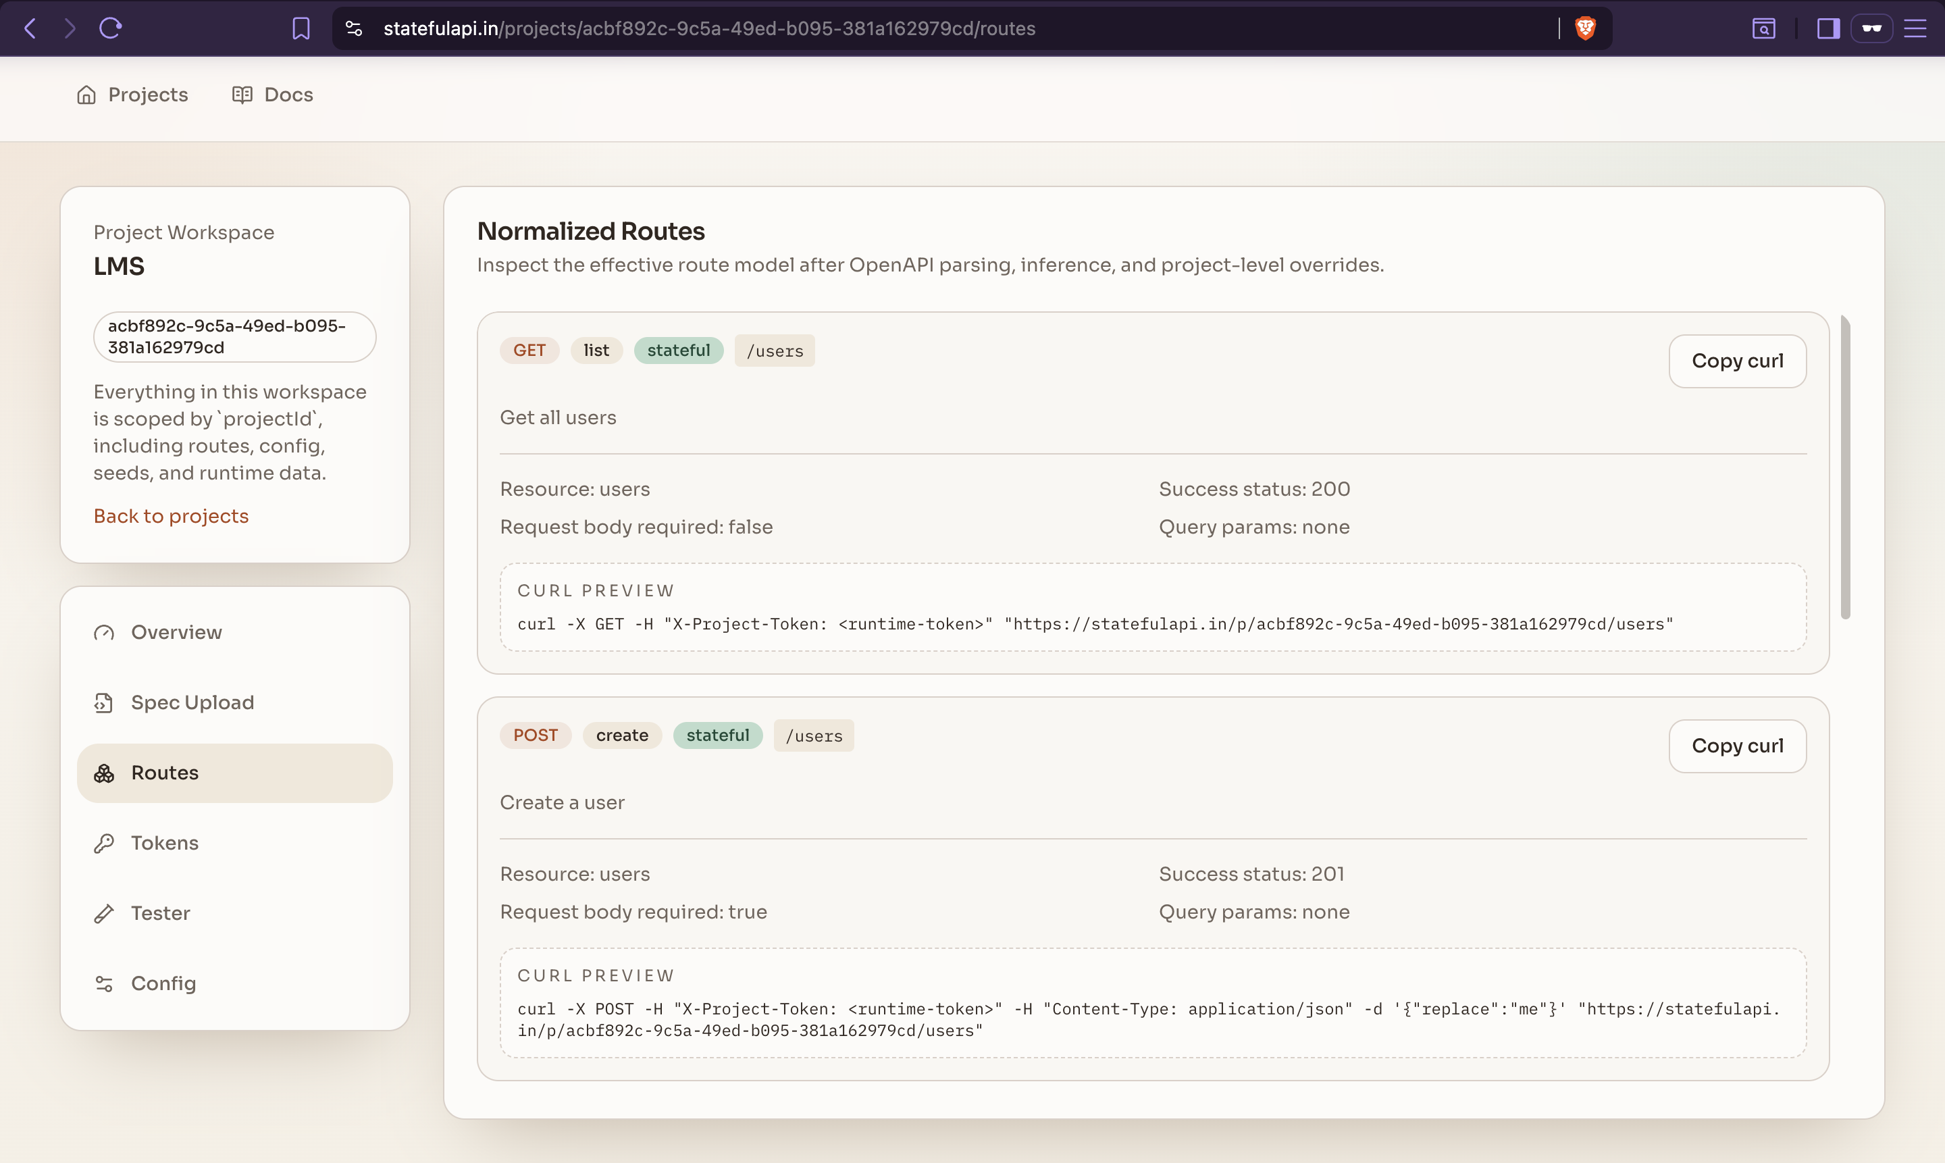This screenshot has width=1945, height=1163.
Task: Open site permission controls in the address bar
Action: pos(353,28)
